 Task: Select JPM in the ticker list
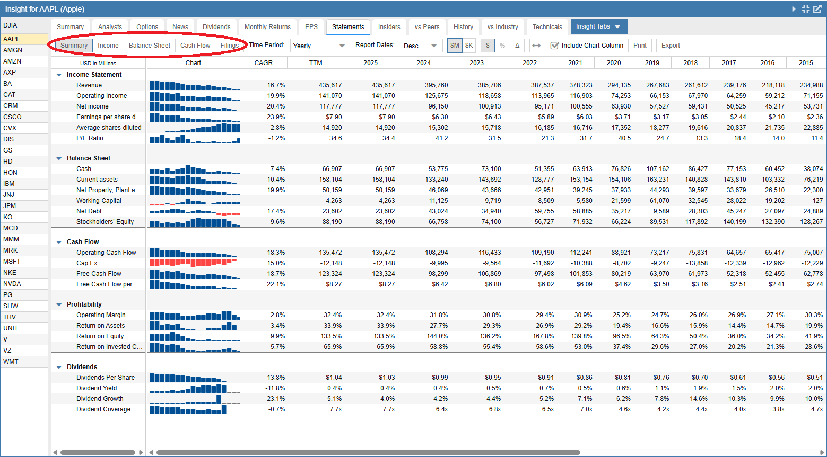point(24,206)
